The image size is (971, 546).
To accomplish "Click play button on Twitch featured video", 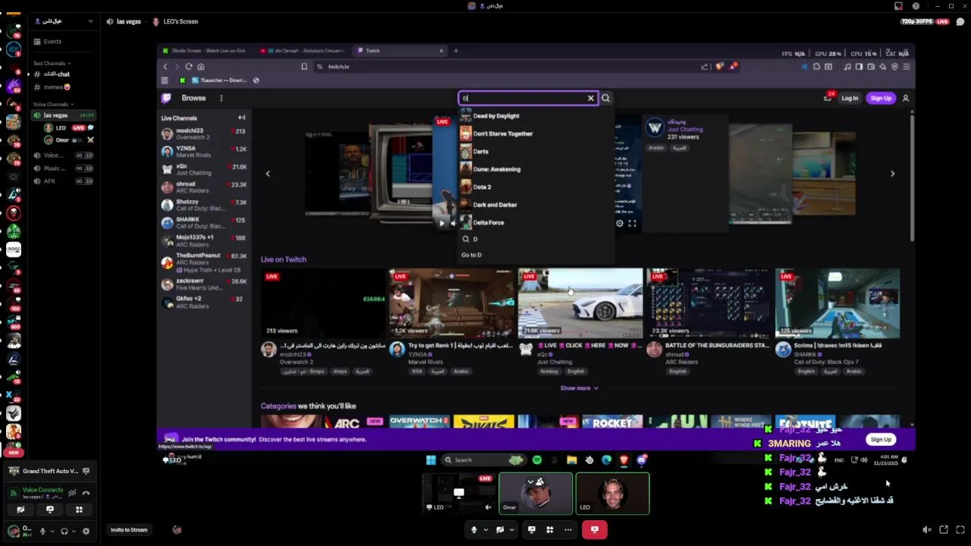I will tap(442, 223).
